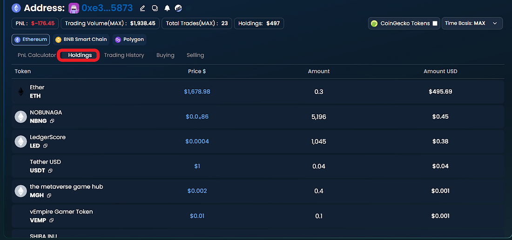Screen dimensions: 512x240
Task: Open the Holdings tab
Action: [x=80, y=55]
